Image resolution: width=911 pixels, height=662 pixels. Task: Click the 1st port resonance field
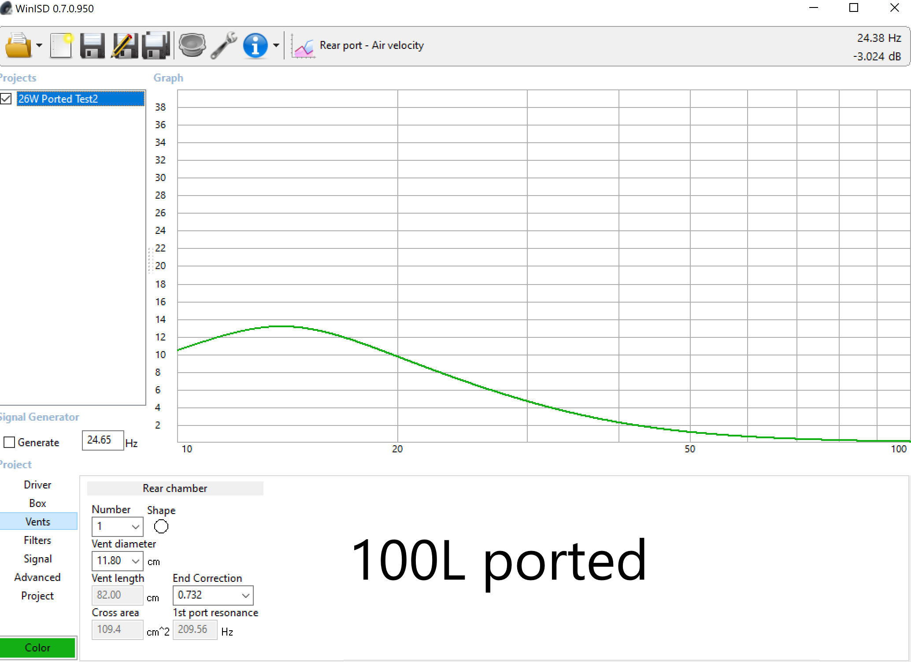[195, 629]
